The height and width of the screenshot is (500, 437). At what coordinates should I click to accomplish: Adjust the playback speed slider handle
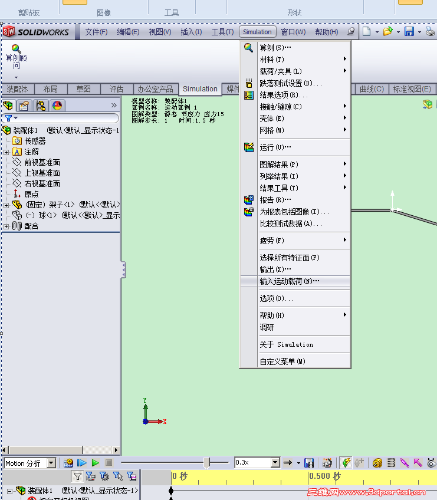[x=206, y=462]
